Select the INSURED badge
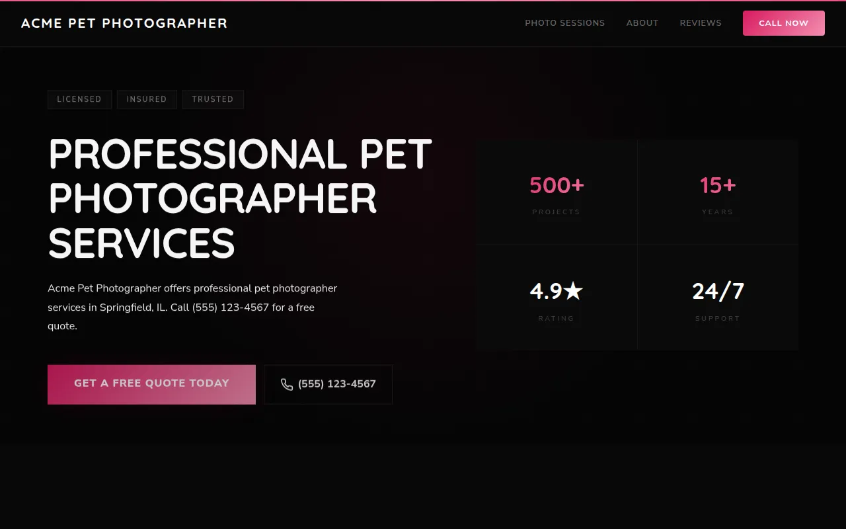 (x=147, y=99)
